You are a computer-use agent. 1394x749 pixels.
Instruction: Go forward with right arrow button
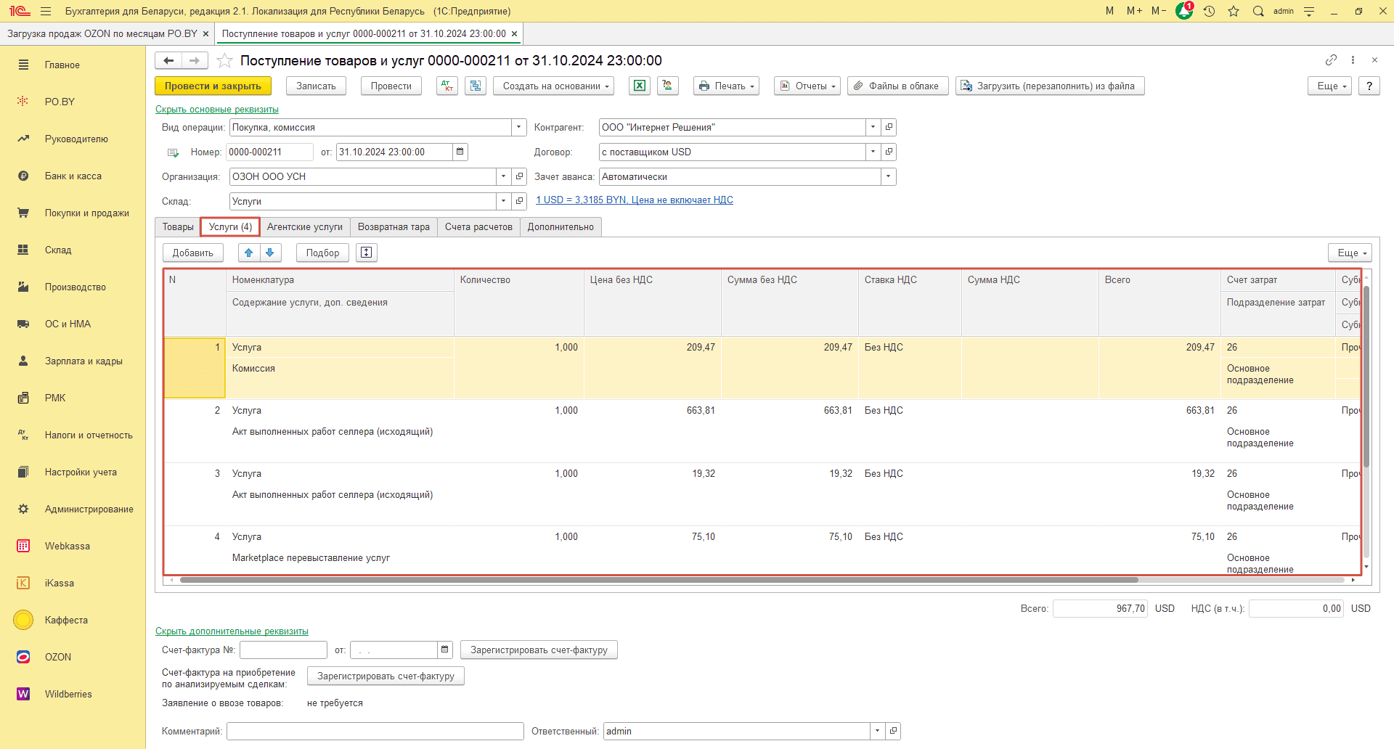[x=195, y=60]
